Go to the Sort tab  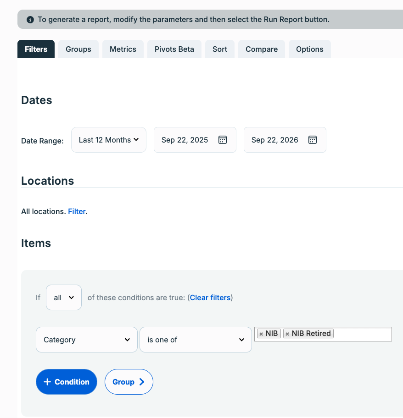point(220,49)
